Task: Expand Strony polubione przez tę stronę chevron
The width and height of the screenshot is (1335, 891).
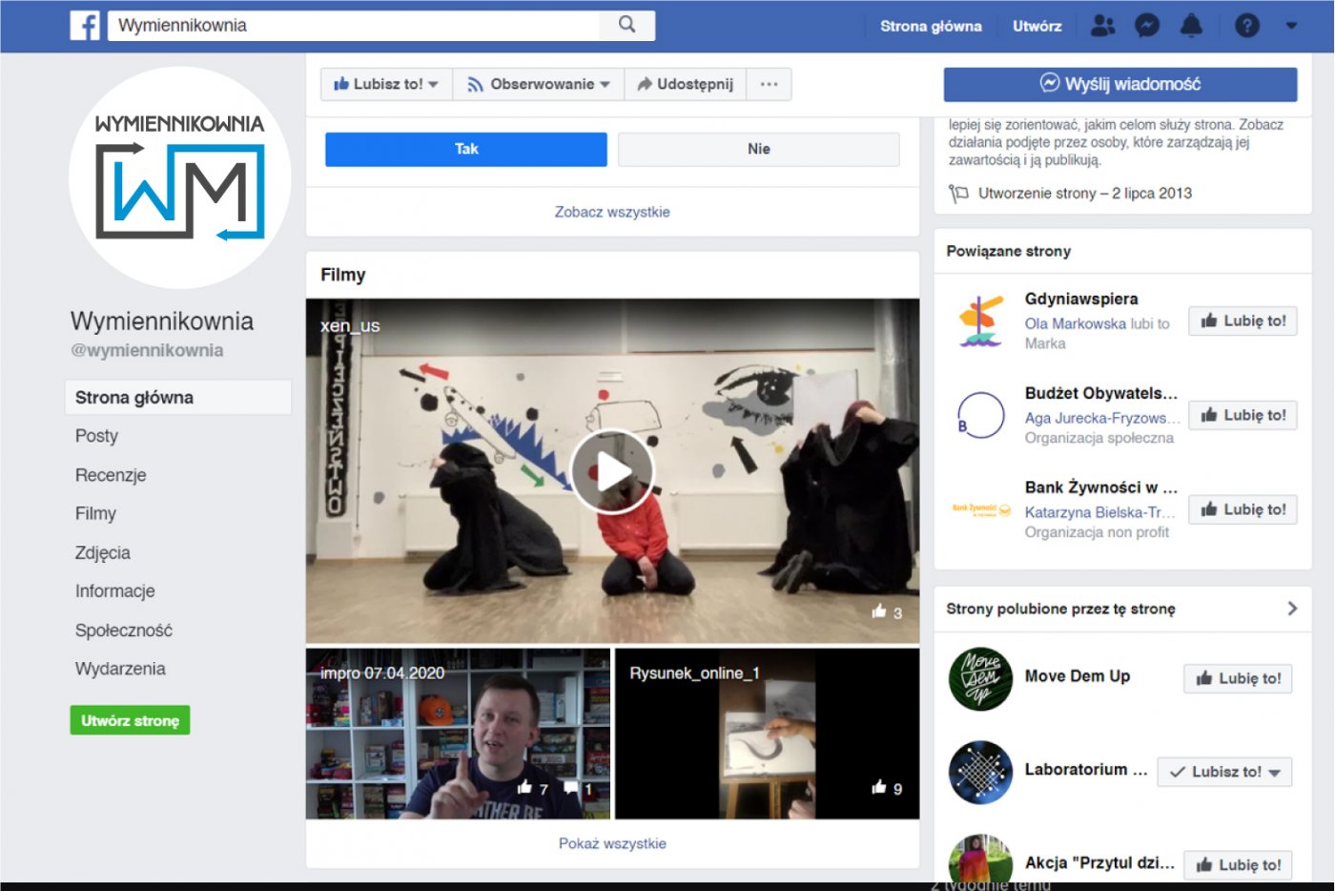Action: (x=1292, y=609)
